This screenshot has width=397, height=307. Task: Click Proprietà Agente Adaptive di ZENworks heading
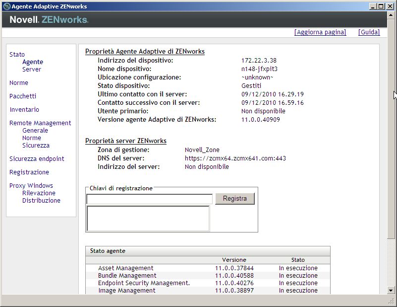pyautogui.click(x=145, y=52)
